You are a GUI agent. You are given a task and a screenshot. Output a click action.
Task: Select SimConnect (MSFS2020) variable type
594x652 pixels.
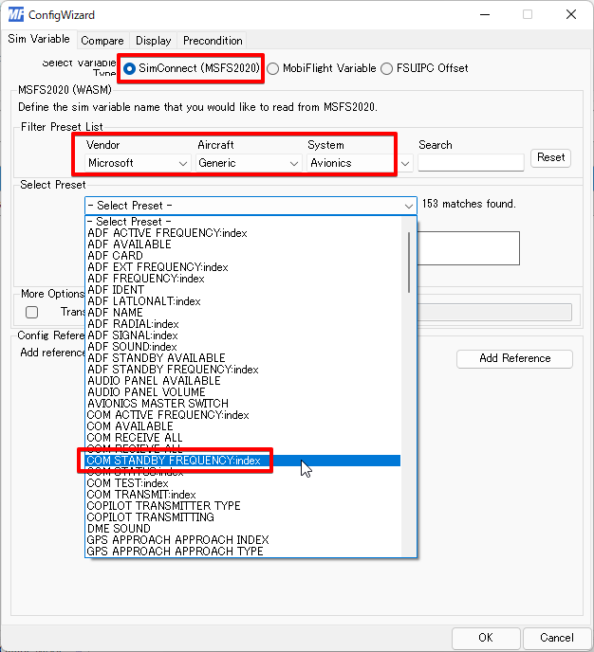[192, 68]
